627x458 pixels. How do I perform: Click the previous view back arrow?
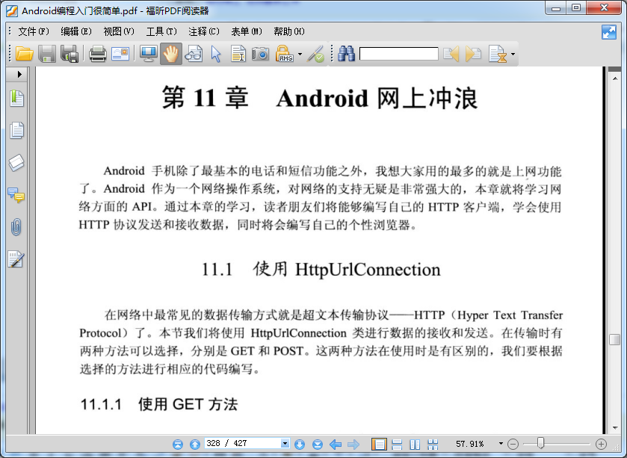pyautogui.click(x=336, y=444)
